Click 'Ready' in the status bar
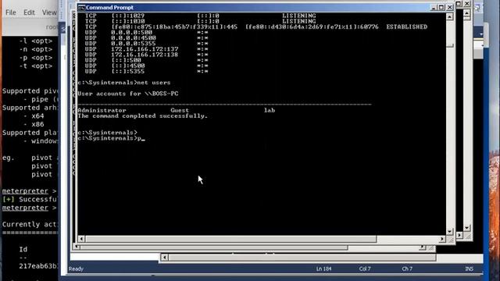Viewport: 500px width, 281px height. pyautogui.click(x=76, y=269)
